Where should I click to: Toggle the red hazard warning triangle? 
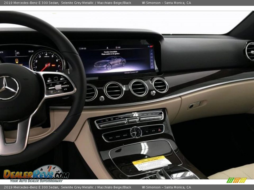tap(160, 130)
